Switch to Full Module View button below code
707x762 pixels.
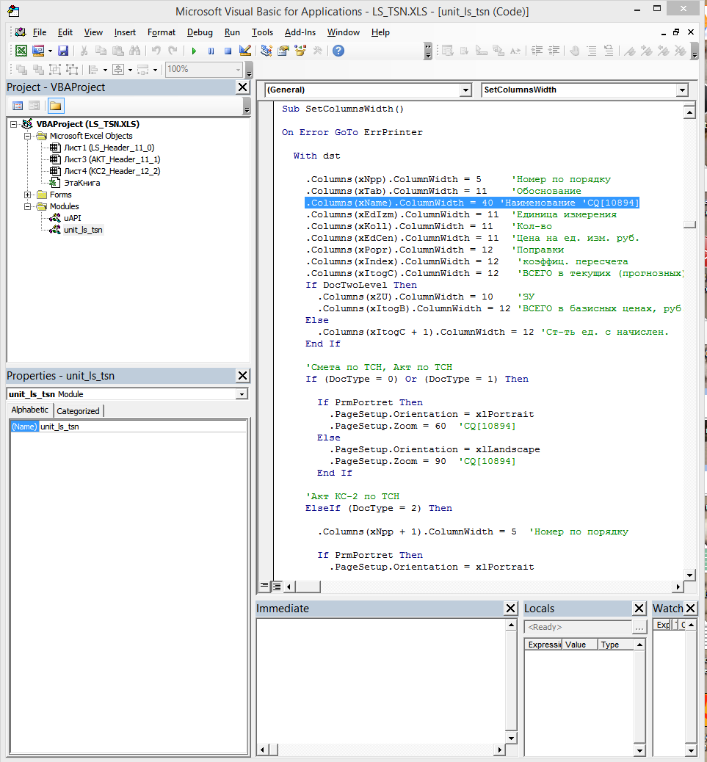(277, 586)
